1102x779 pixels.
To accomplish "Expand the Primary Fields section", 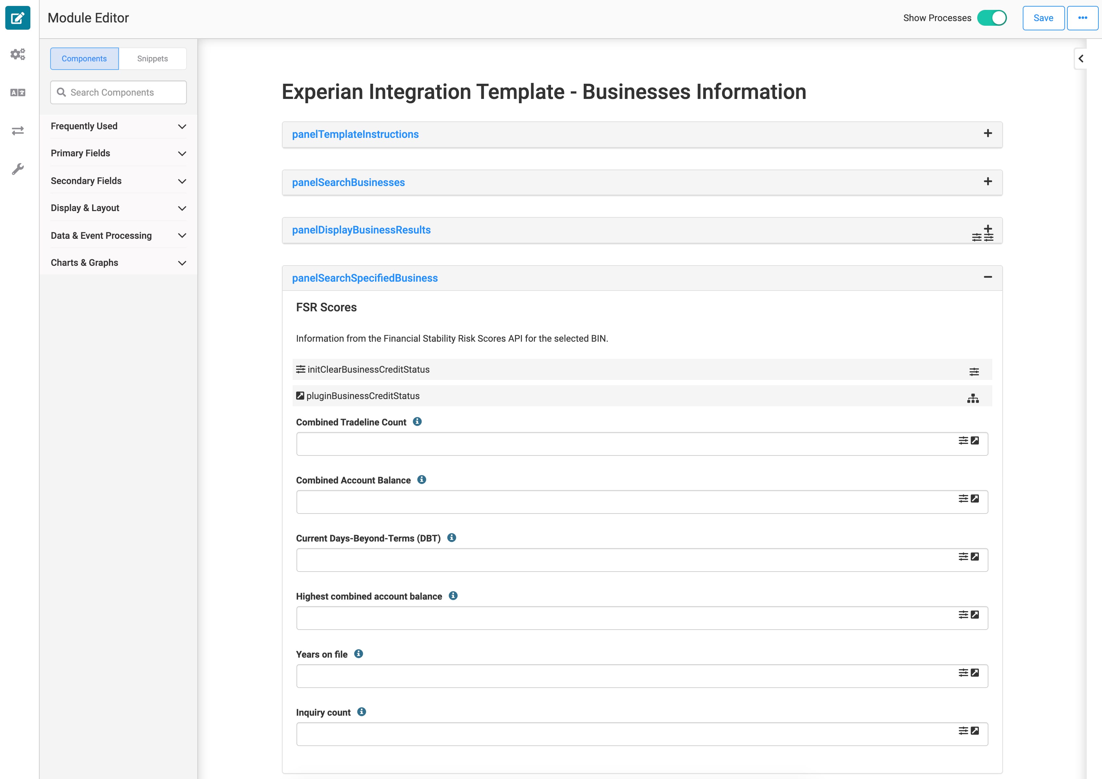I will click(118, 153).
